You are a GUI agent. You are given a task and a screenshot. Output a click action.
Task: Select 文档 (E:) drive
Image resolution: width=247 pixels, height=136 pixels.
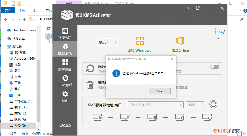click(x=18, y=113)
